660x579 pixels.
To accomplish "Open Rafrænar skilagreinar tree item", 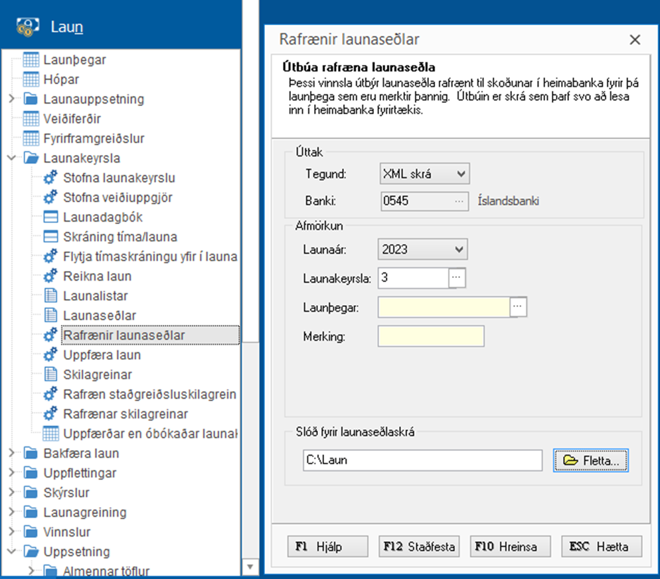I will pyautogui.click(x=125, y=414).
